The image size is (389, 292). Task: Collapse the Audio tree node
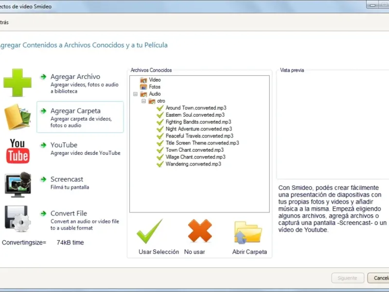tap(135, 94)
